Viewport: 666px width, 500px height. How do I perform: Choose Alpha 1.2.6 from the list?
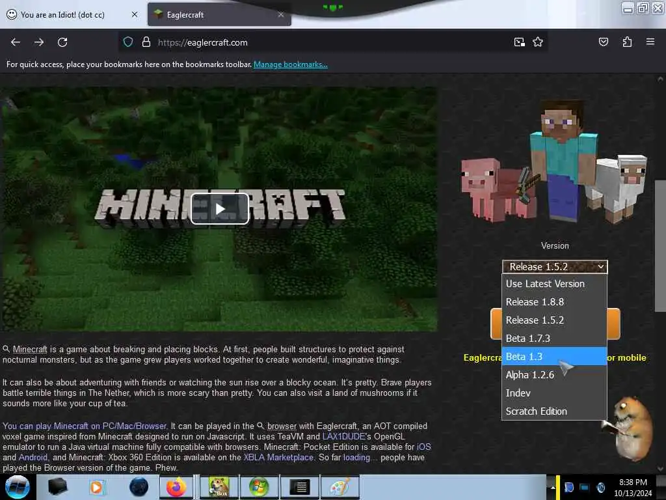coord(554,375)
